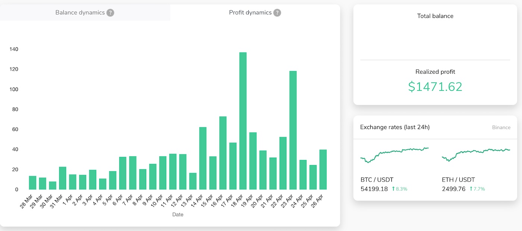Click the BTC / USDT pair label
Viewport: 522px width, 231px height.
pyautogui.click(x=377, y=180)
